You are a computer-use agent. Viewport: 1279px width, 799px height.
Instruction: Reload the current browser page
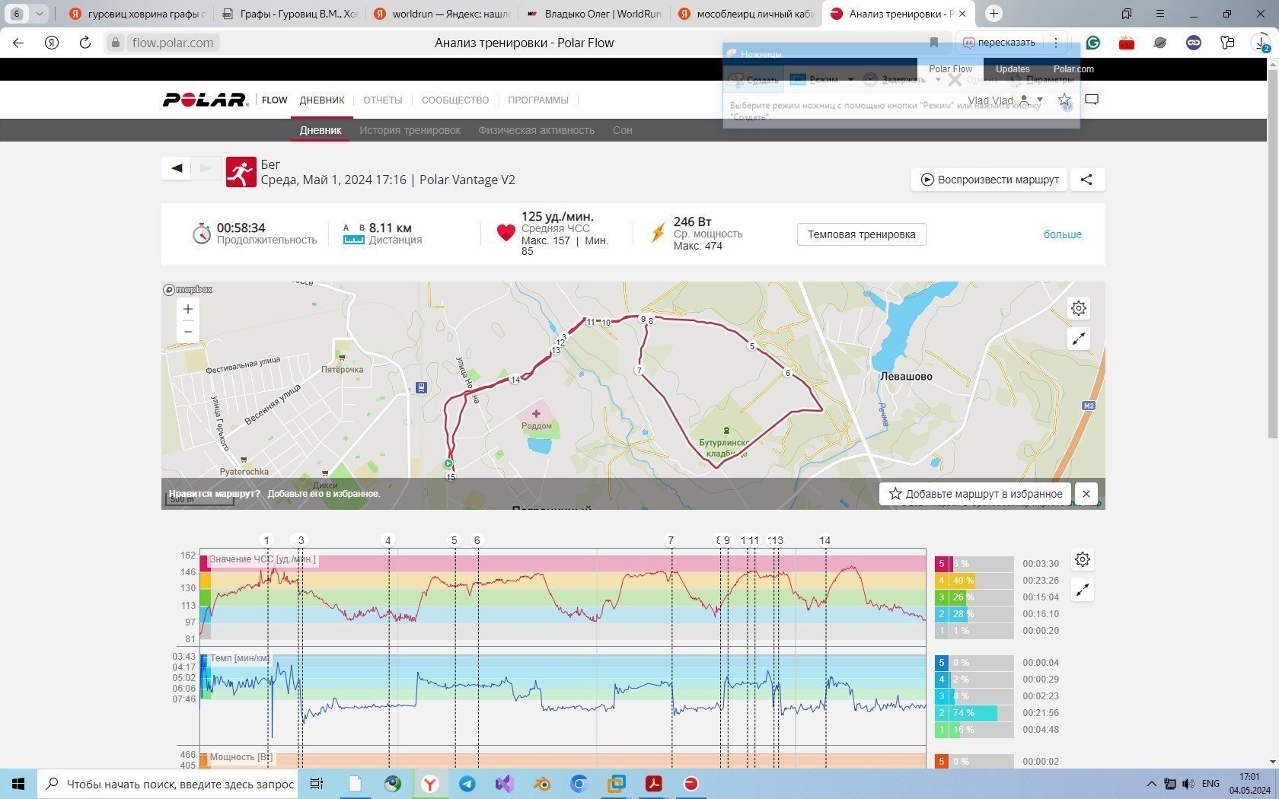tap(85, 43)
